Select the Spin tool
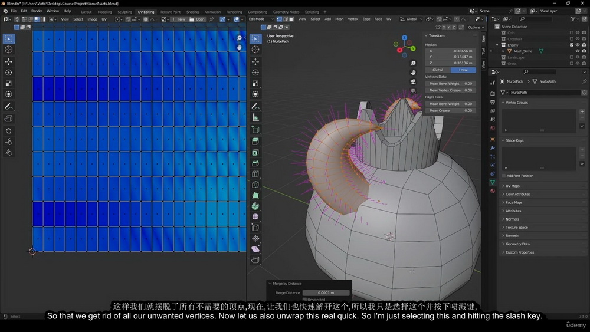Image resolution: width=590 pixels, height=332 pixels. coord(255,206)
